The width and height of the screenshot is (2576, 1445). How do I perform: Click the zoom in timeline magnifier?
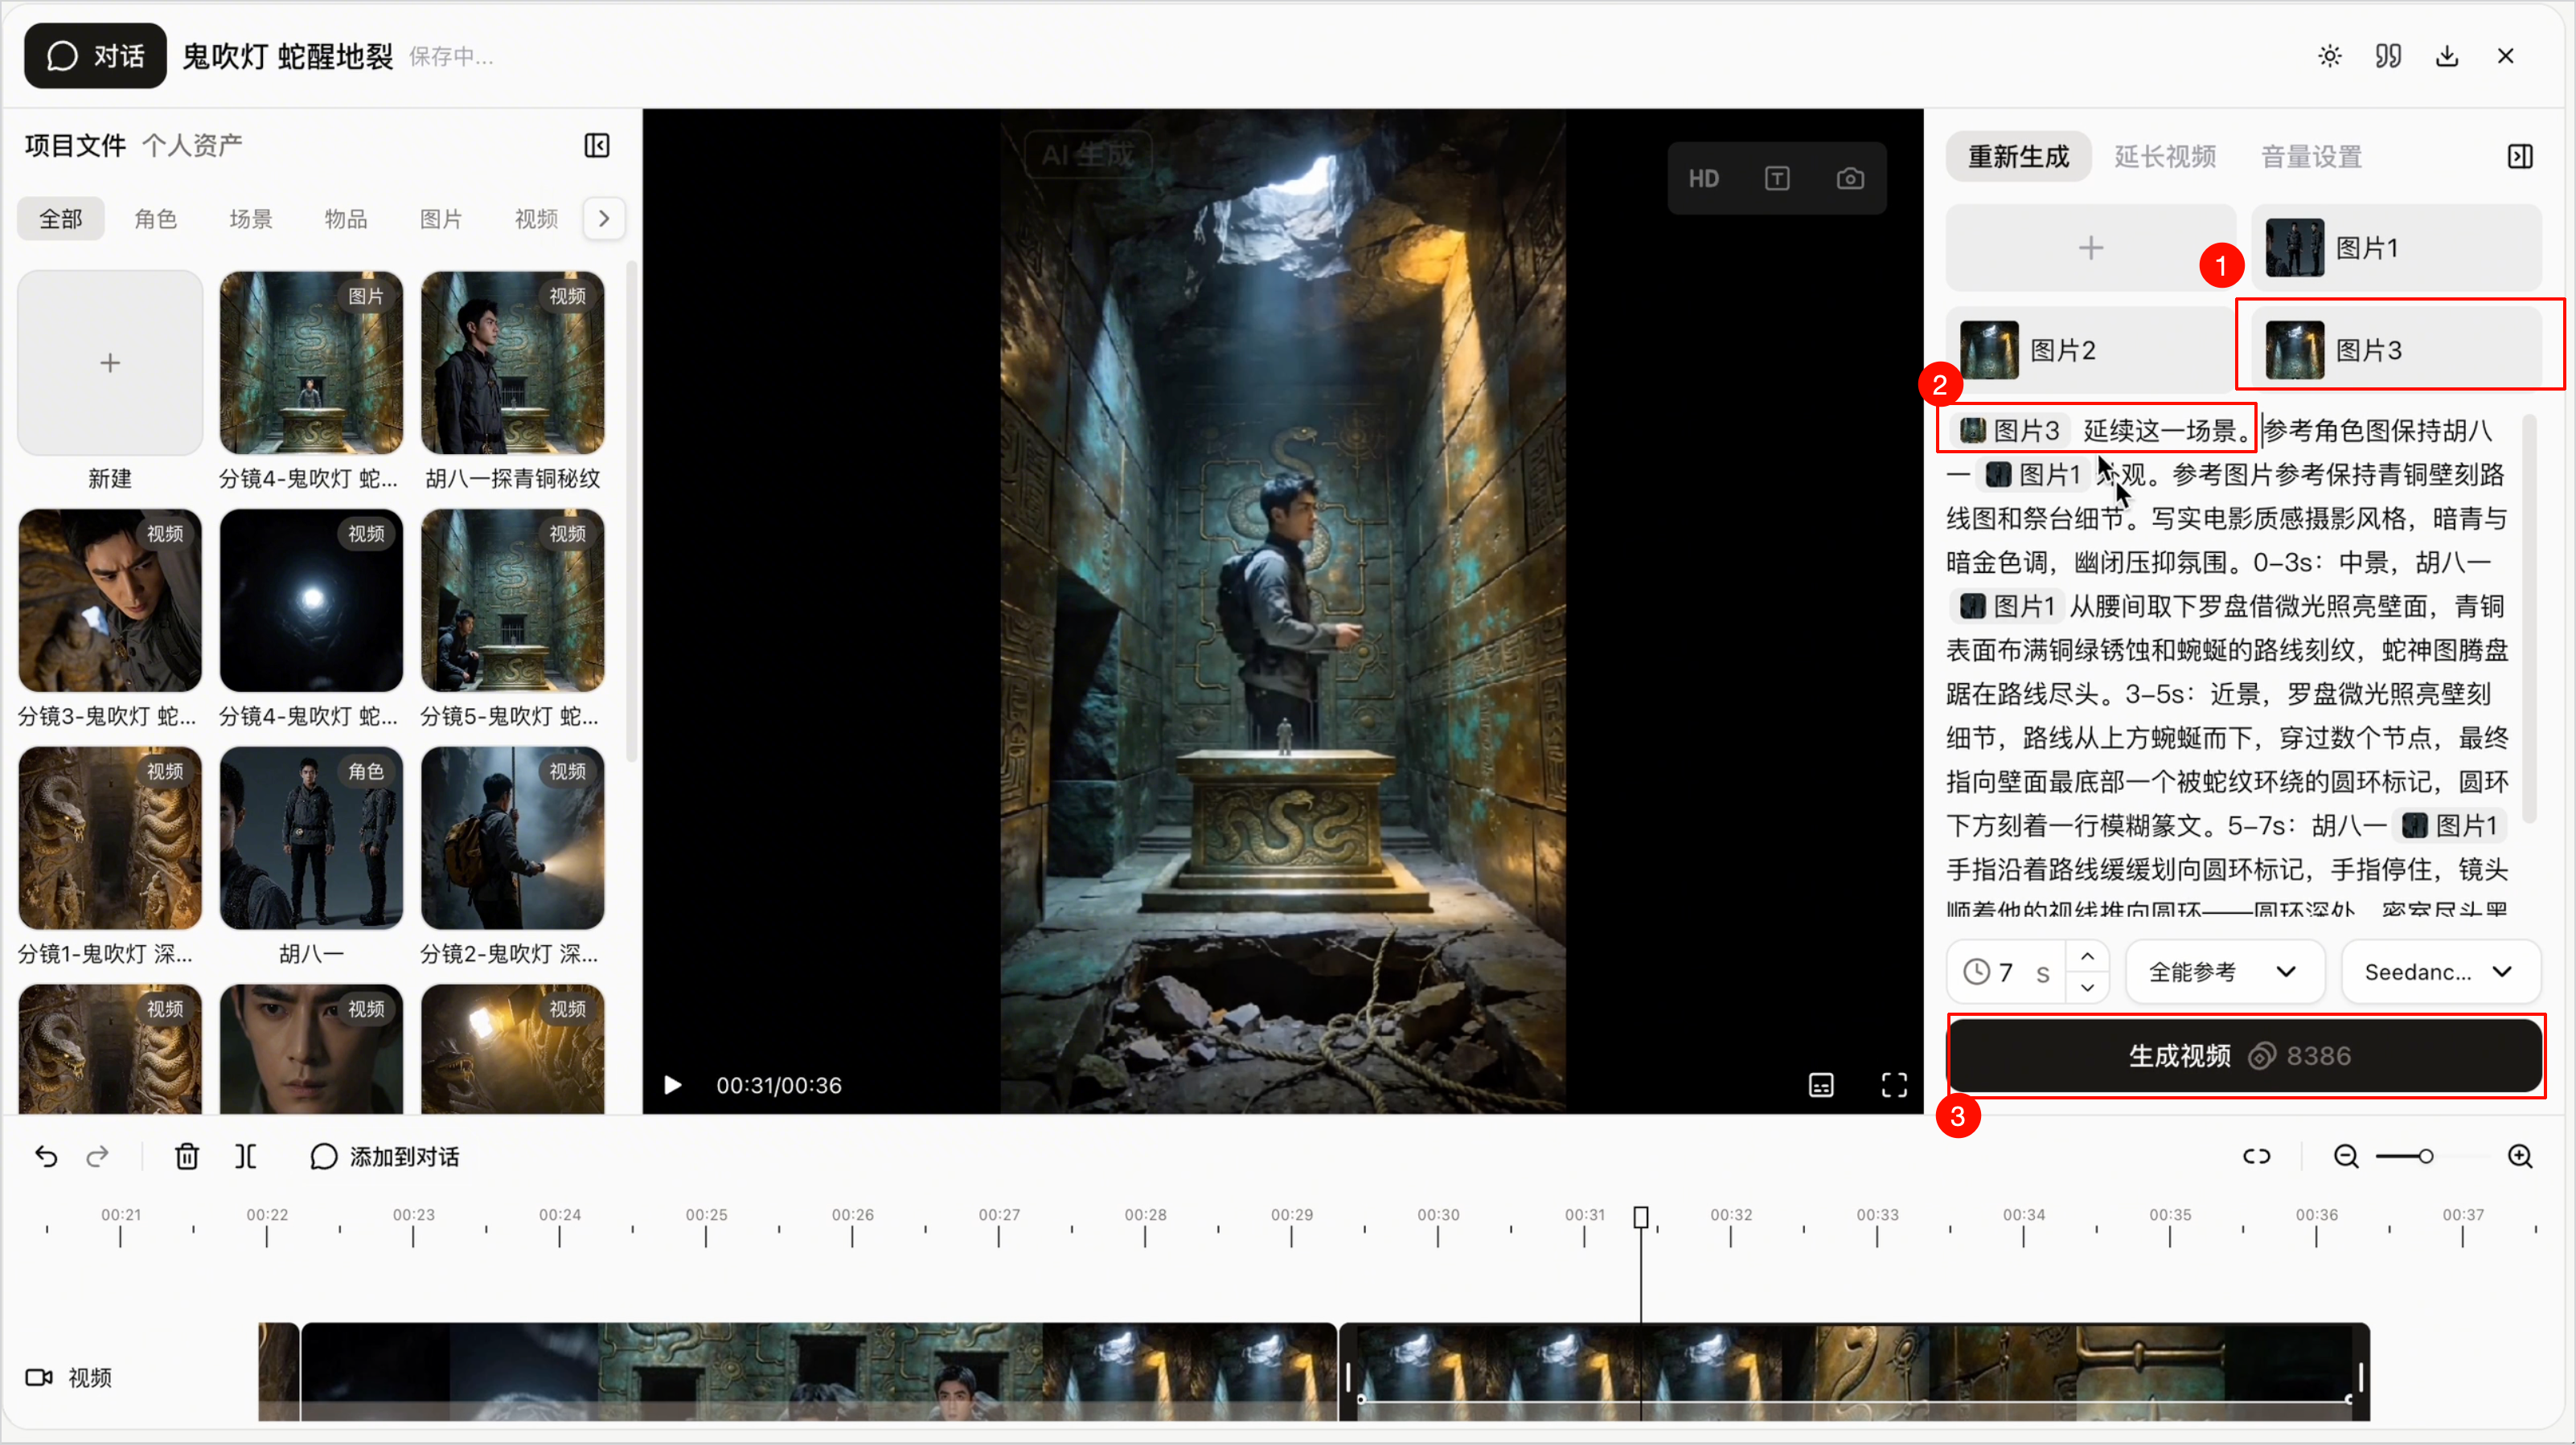tap(2520, 1157)
